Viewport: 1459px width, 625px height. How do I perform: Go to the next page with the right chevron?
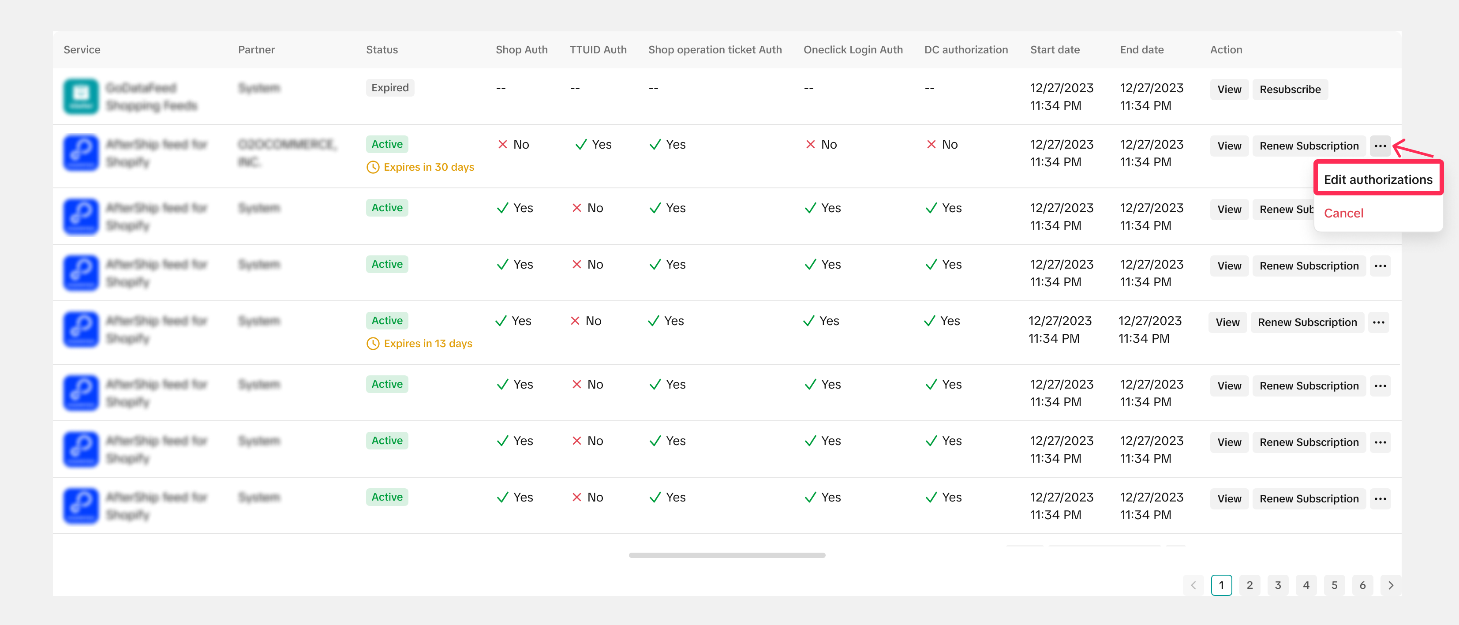tap(1391, 585)
